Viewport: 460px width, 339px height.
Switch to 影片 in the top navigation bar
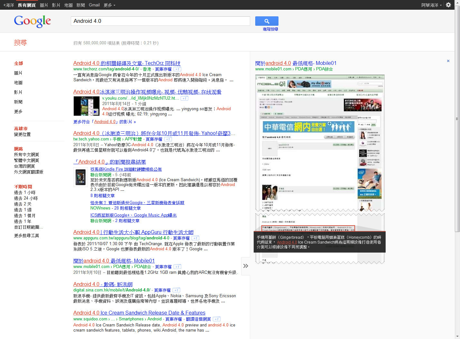56,5
